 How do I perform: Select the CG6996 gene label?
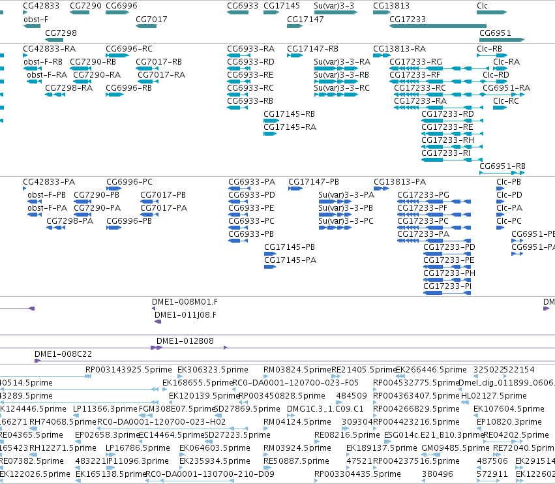[x=121, y=6]
